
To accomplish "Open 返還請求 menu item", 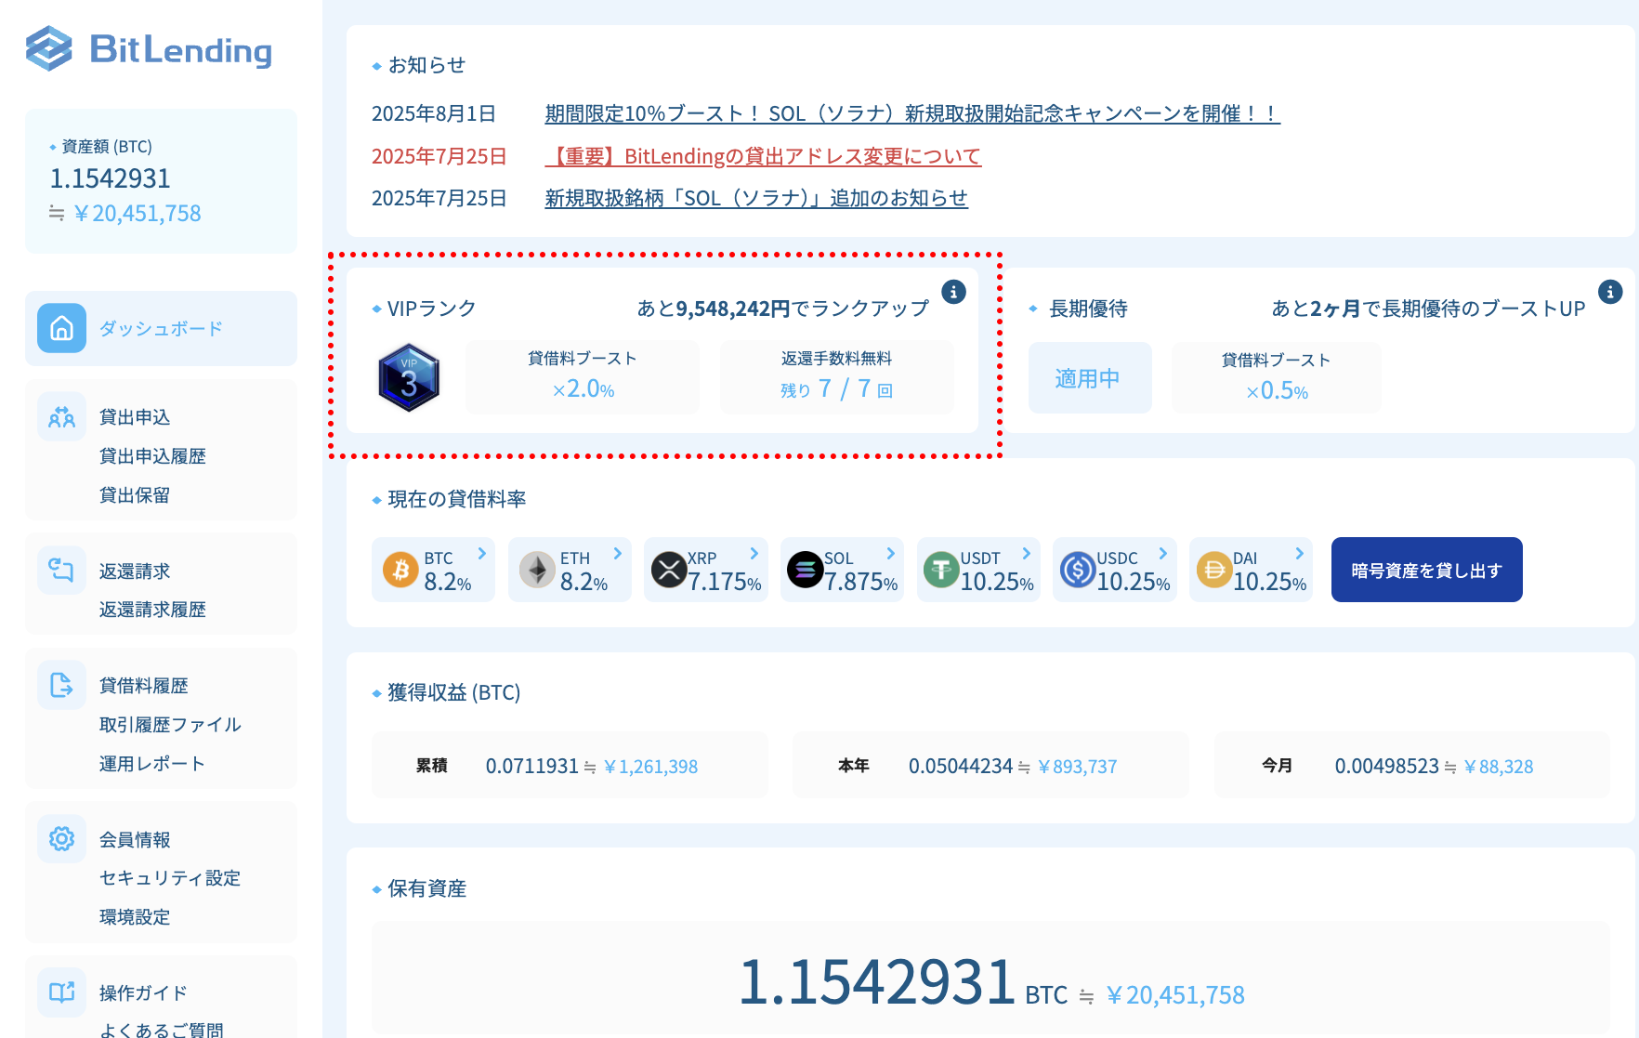I will click(135, 572).
